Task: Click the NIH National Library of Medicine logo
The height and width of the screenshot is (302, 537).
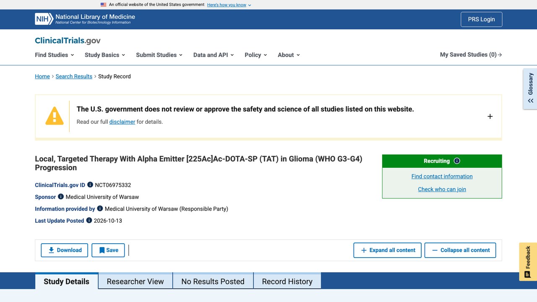Action: [85, 19]
